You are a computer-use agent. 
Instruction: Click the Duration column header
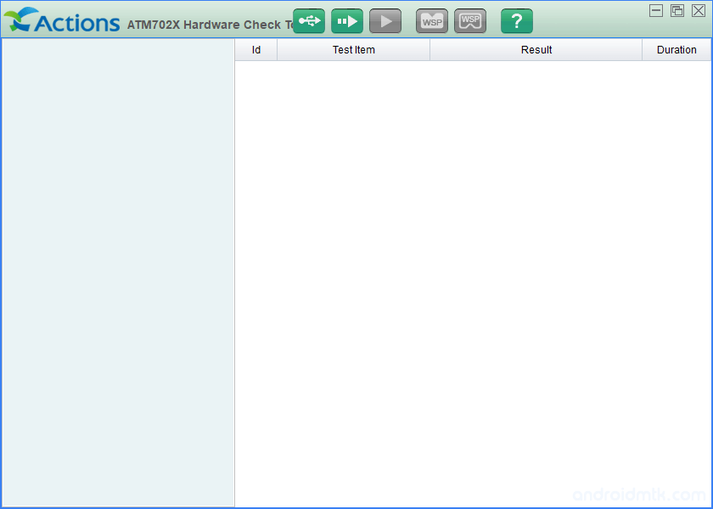coord(677,50)
